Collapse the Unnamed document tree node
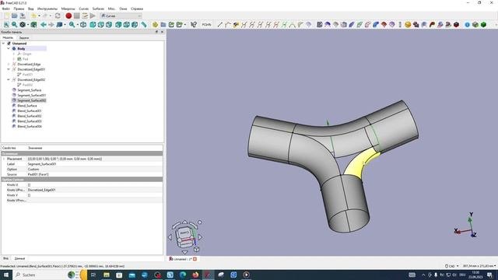Image resolution: width=498 pixels, height=280 pixels. click(3, 44)
